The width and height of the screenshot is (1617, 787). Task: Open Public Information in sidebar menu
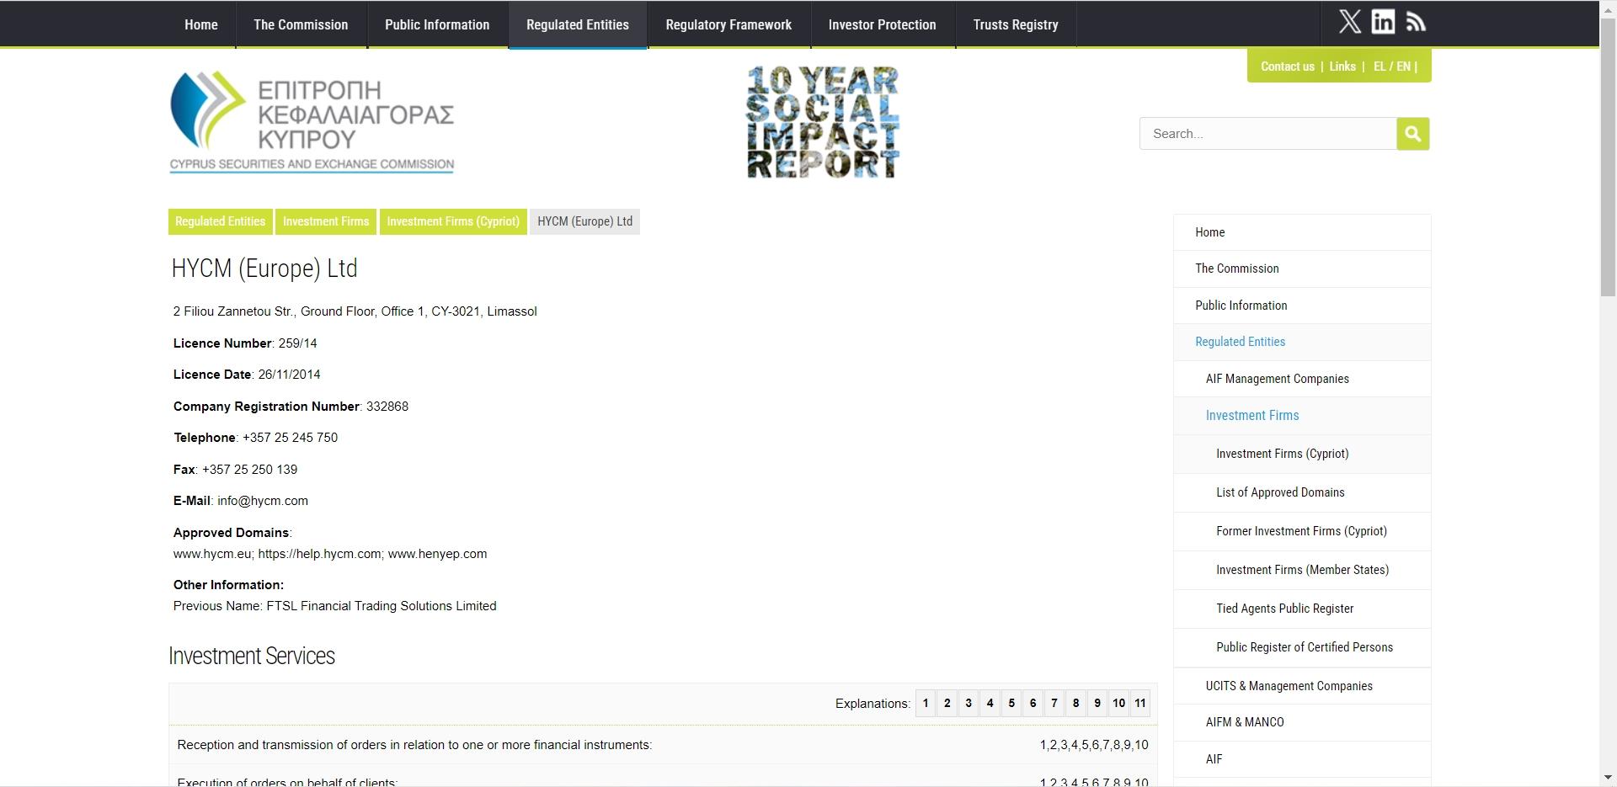[1302, 306]
